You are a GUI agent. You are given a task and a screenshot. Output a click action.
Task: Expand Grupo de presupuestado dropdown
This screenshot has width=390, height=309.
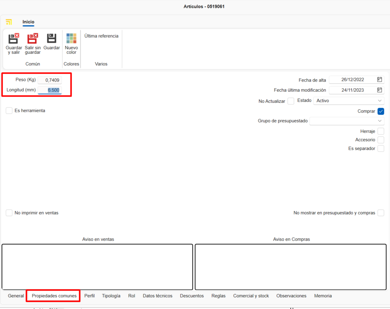(x=380, y=121)
